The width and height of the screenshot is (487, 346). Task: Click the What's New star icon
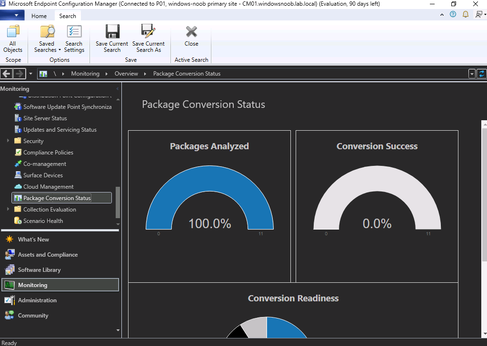[x=10, y=240]
